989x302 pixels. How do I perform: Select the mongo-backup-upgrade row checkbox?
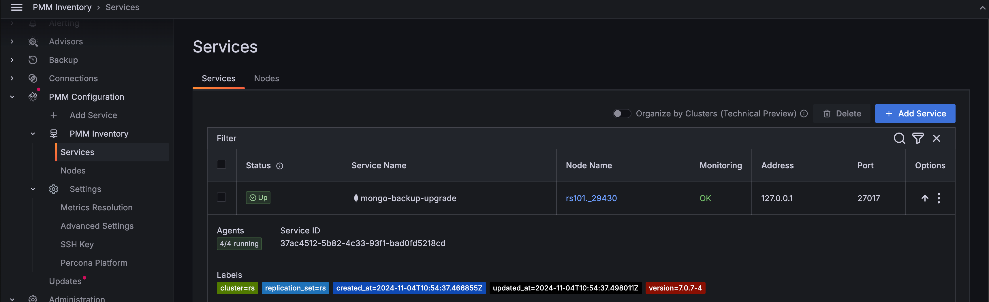coord(221,197)
